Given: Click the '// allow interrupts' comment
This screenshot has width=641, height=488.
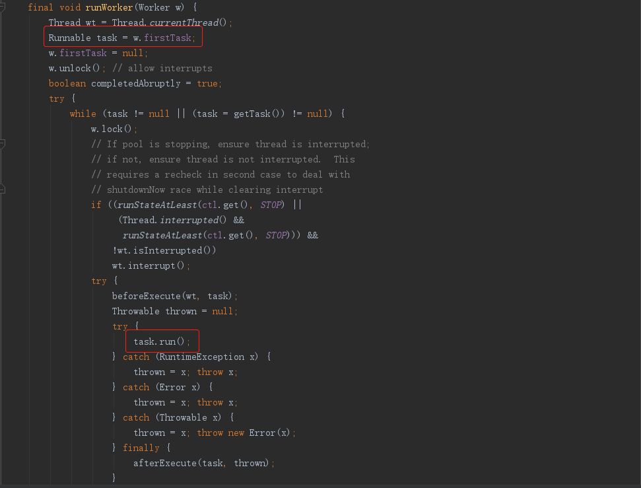Looking at the screenshot, I should 162,68.
